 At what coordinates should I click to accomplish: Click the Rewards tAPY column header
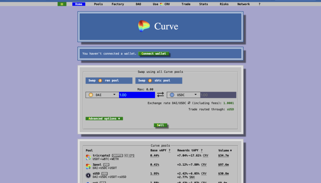188,150
